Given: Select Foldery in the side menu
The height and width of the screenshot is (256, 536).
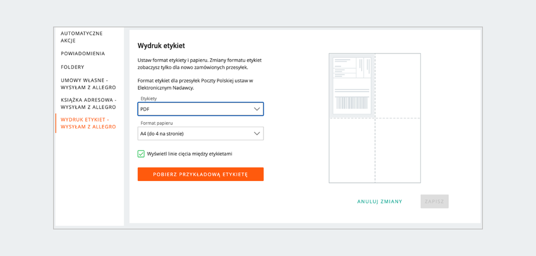Looking at the screenshot, I should click(x=72, y=67).
